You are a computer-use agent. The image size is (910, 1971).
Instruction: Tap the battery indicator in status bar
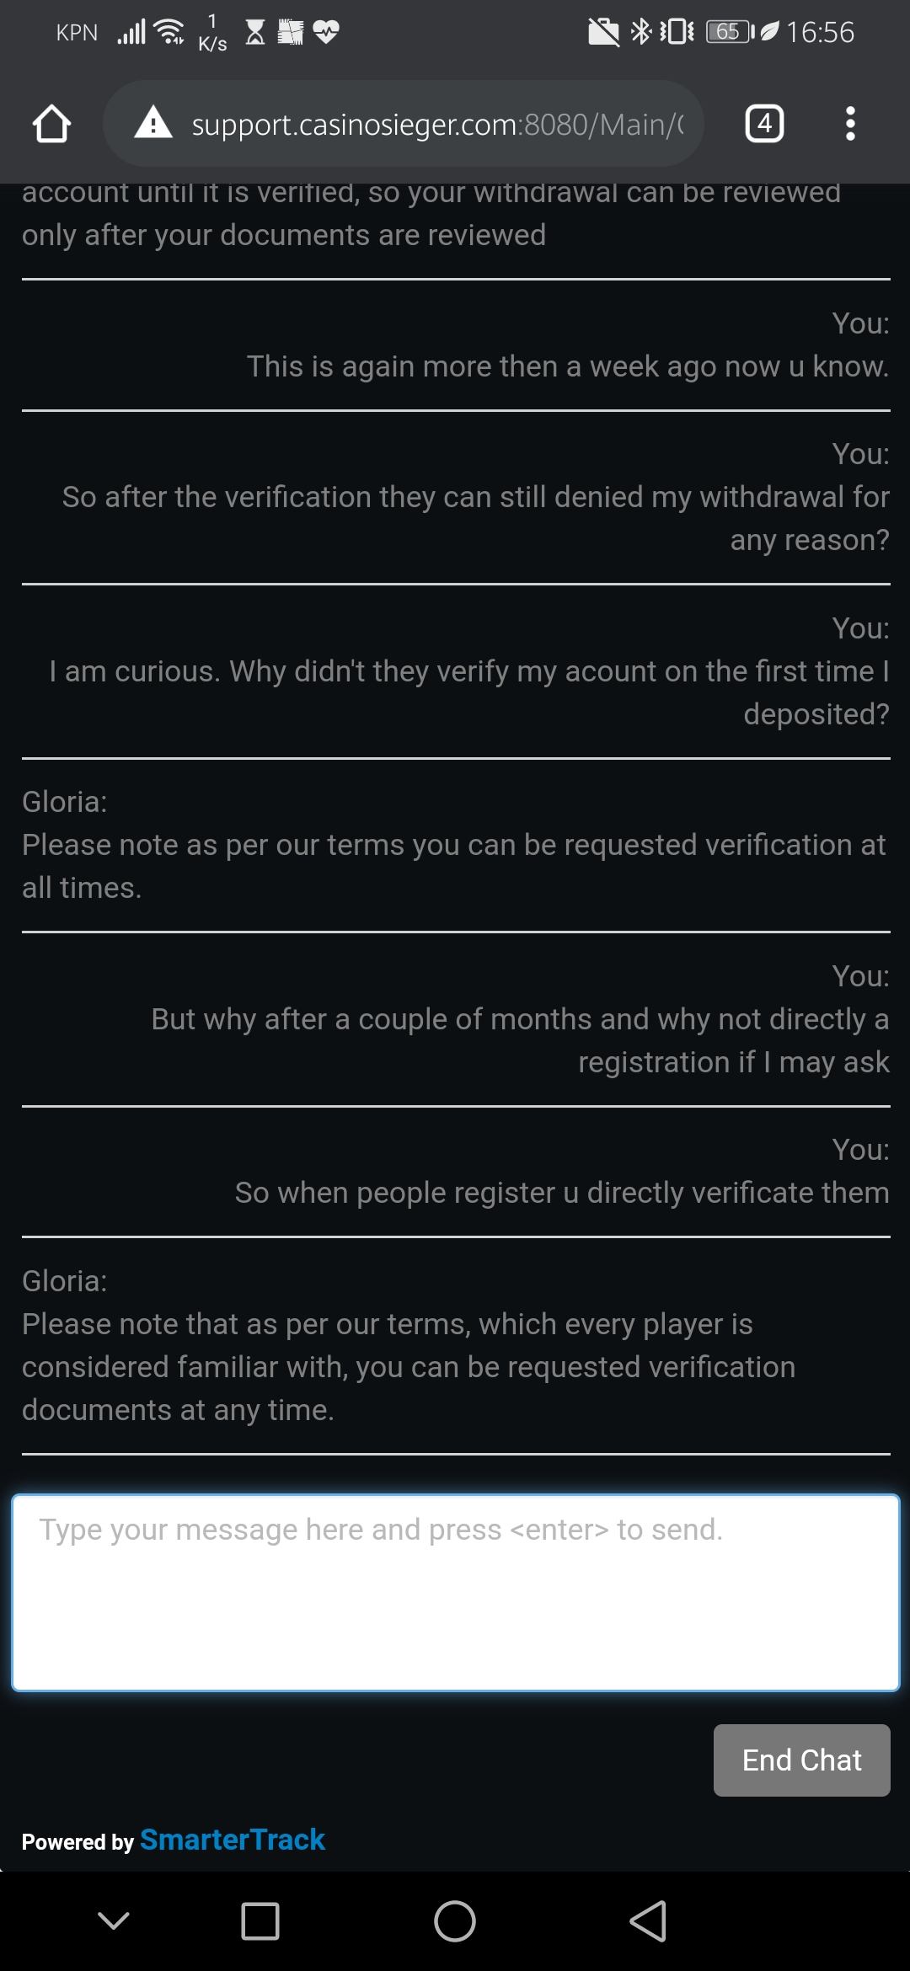coord(730,32)
